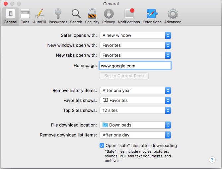
Task: Open the Notifications preferences pane
Action: click(x=129, y=16)
